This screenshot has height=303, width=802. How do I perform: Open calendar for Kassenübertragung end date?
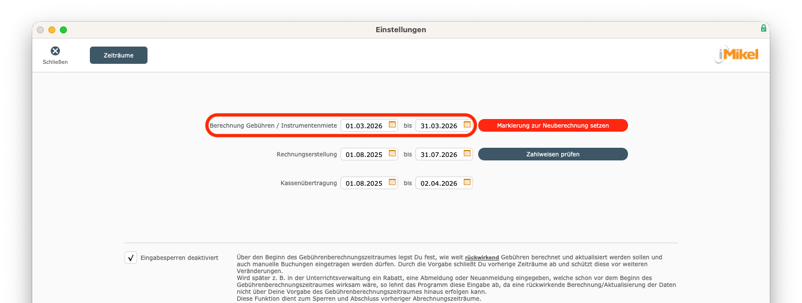(467, 182)
